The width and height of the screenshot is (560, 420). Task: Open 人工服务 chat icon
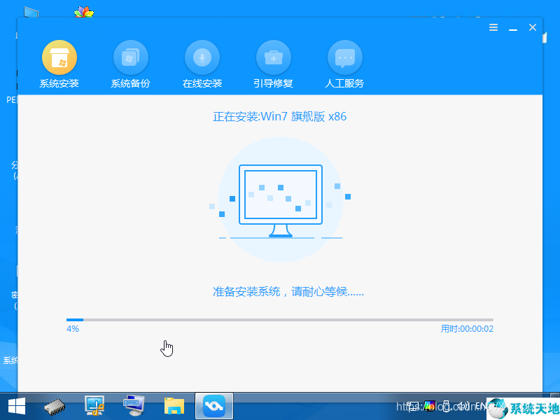tap(345, 57)
